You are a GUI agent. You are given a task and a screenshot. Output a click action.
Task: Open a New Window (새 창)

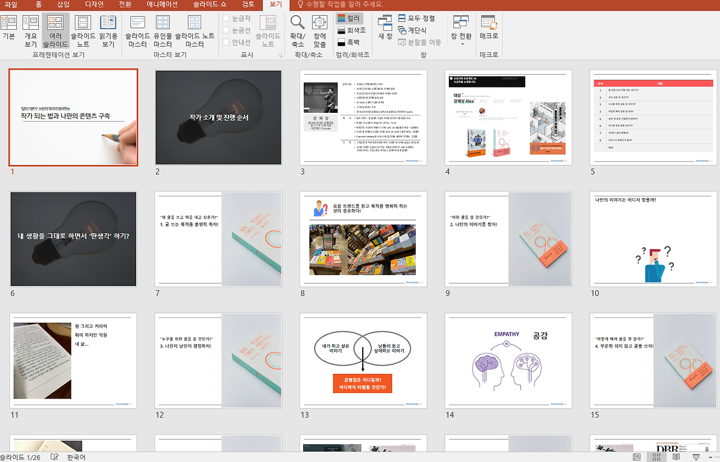385,27
